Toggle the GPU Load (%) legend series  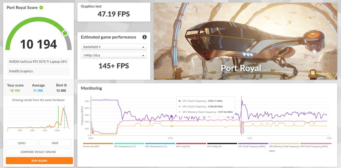tap(191, 145)
